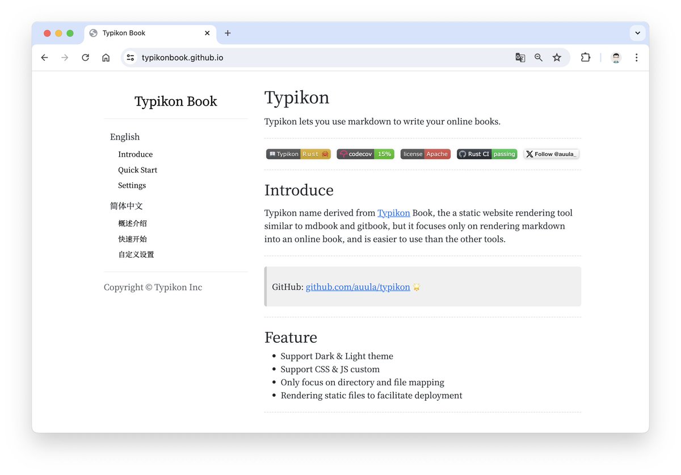Screen dimensions: 681x475
Task: Click the Typikon Book sidebar title
Action: 176,102
